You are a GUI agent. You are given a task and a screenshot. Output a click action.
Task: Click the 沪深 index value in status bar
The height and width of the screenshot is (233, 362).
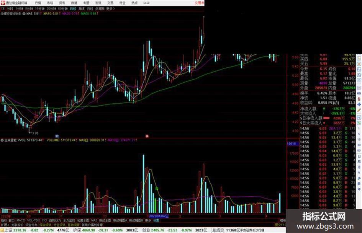click(x=89, y=230)
